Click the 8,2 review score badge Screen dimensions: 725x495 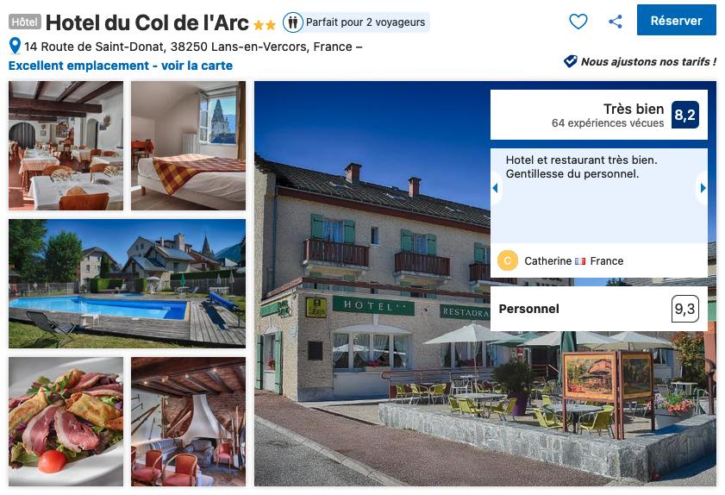(684, 115)
